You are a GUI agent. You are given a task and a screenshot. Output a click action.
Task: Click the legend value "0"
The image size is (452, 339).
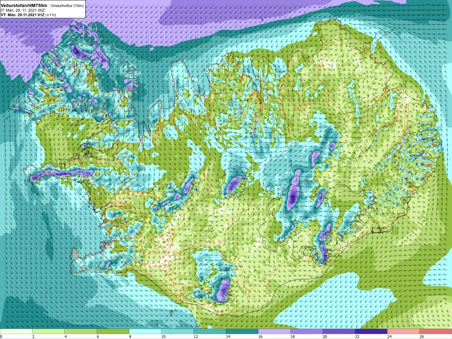pos(1,337)
